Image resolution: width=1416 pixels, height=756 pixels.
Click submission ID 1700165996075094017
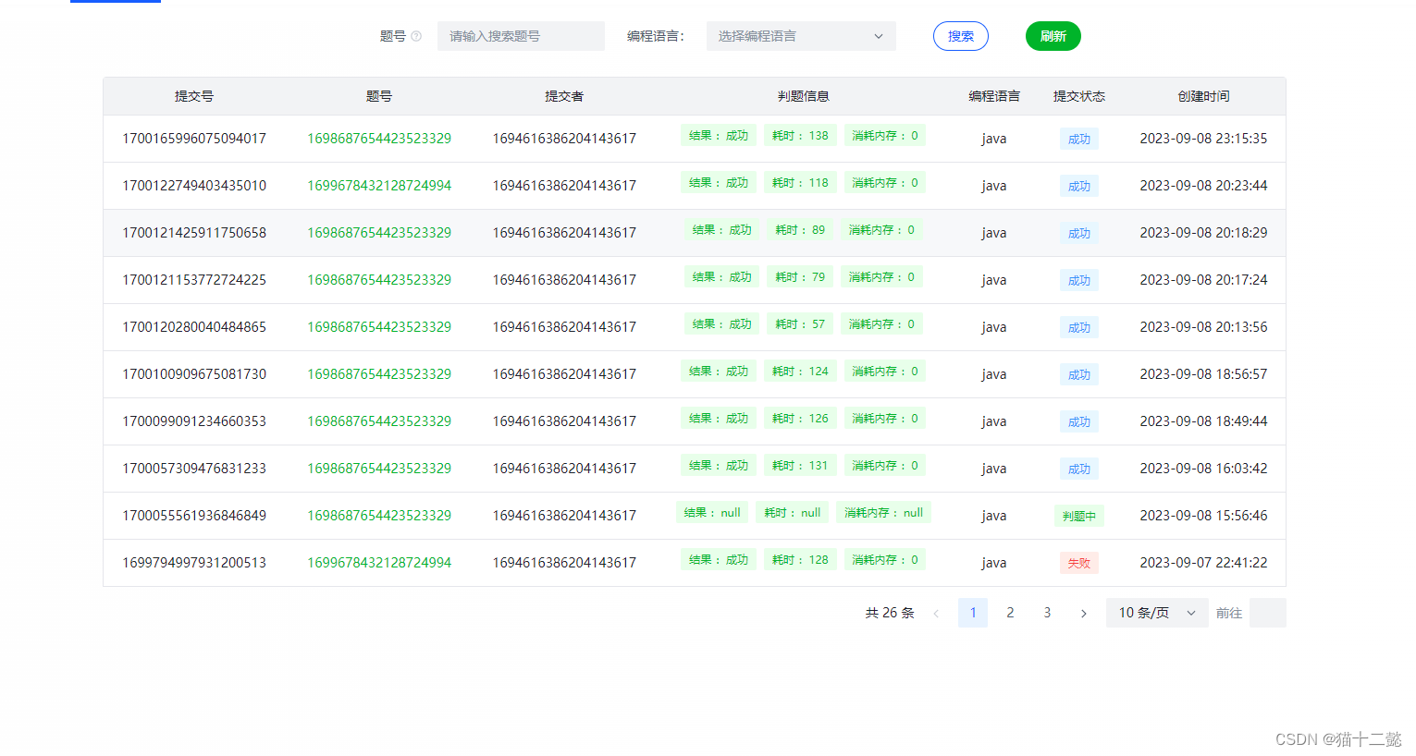coord(194,139)
